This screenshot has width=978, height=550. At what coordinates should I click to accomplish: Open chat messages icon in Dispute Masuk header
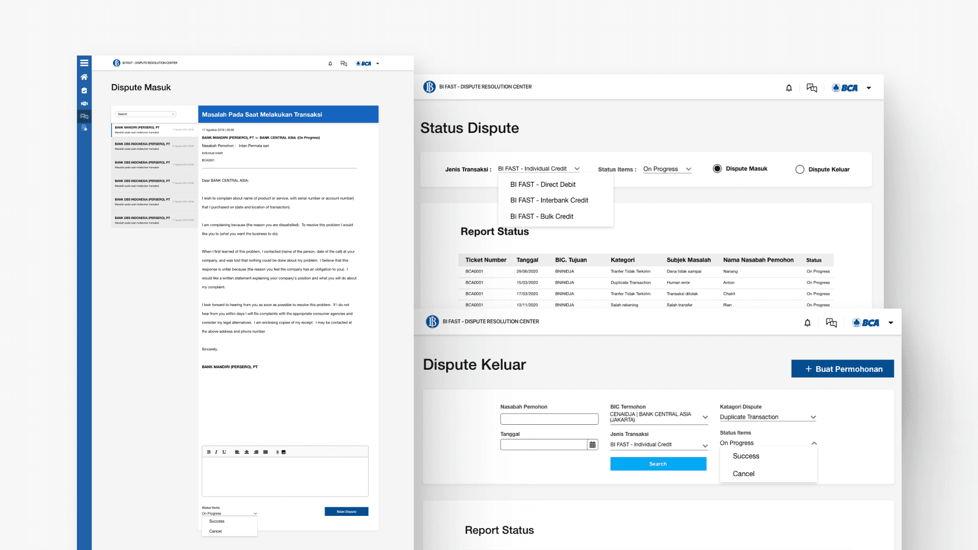click(344, 64)
